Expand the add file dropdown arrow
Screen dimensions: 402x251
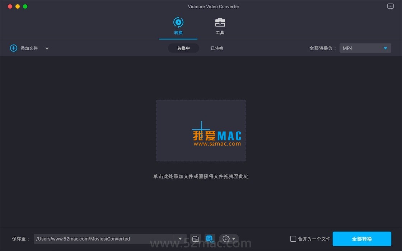pos(47,48)
